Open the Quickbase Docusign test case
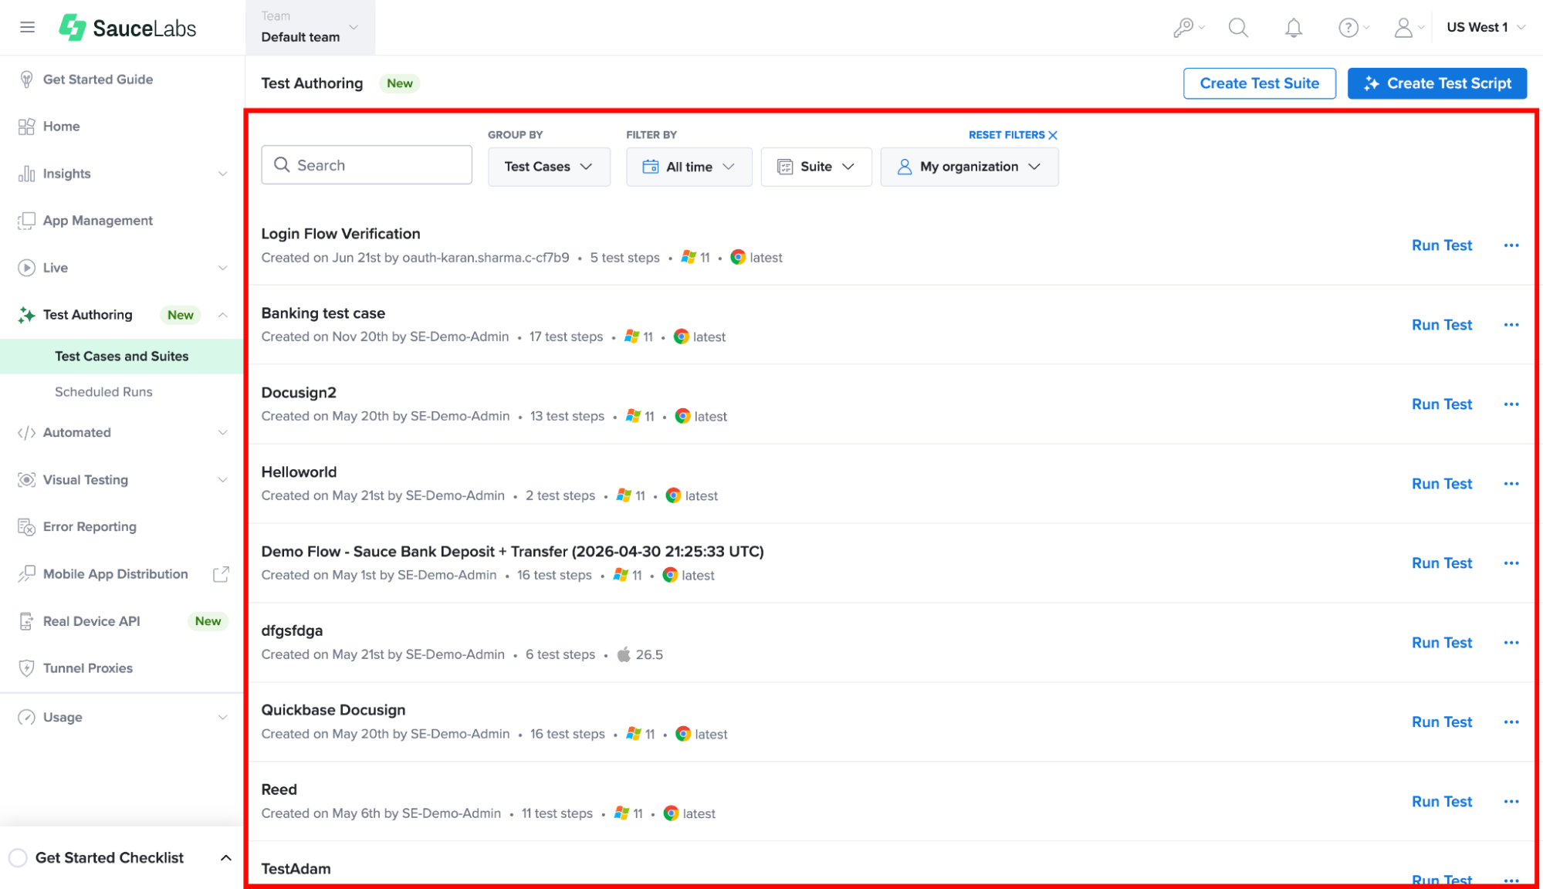 [x=333, y=710]
